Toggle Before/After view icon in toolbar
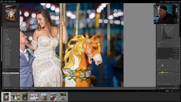The width and height of the screenshot is (181, 102). click(27, 88)
